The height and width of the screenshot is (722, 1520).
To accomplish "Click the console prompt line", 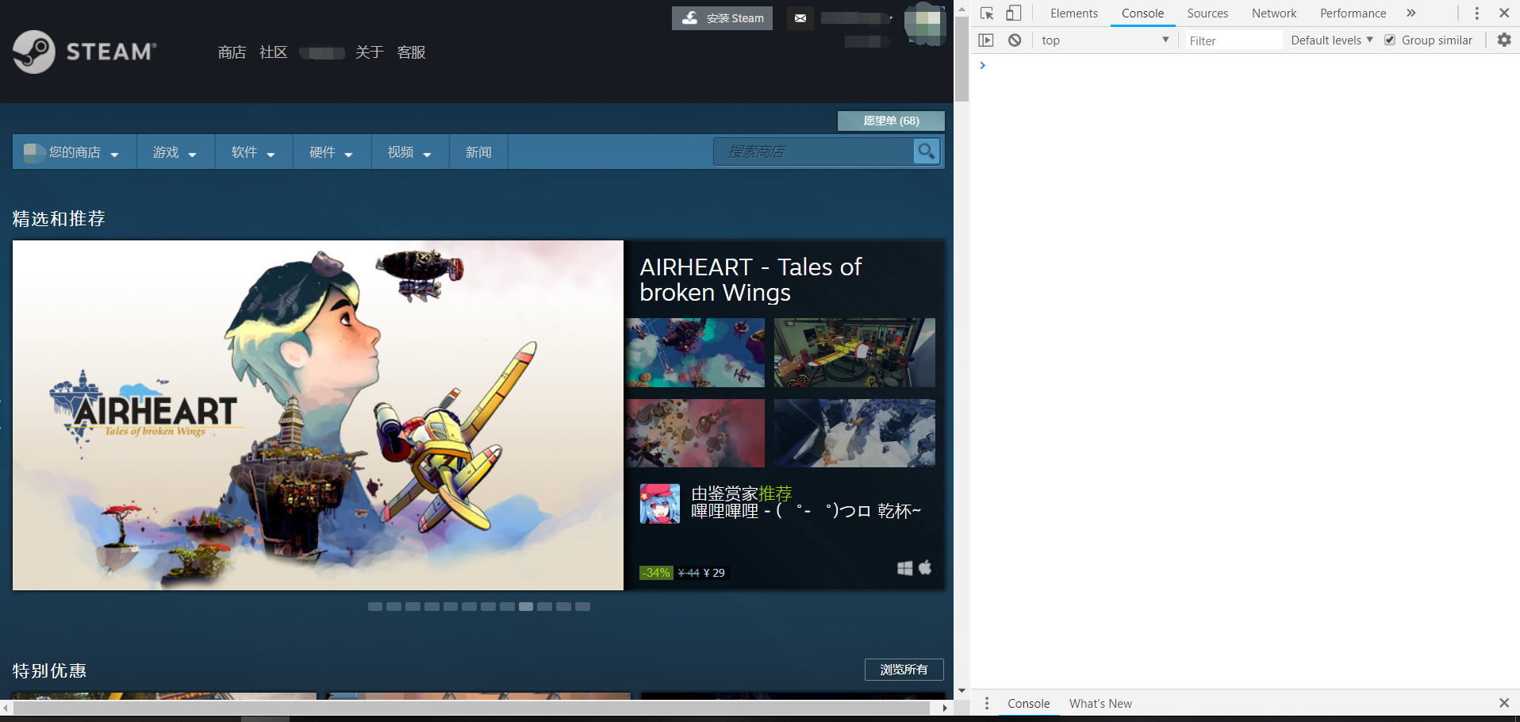I will 1246,66.
